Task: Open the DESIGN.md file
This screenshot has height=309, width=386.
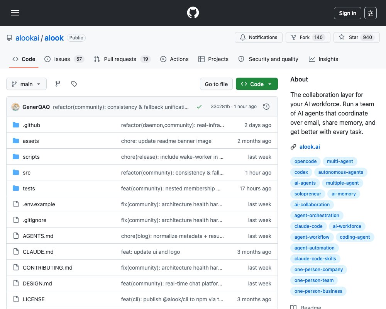Action: click(37, 284)
